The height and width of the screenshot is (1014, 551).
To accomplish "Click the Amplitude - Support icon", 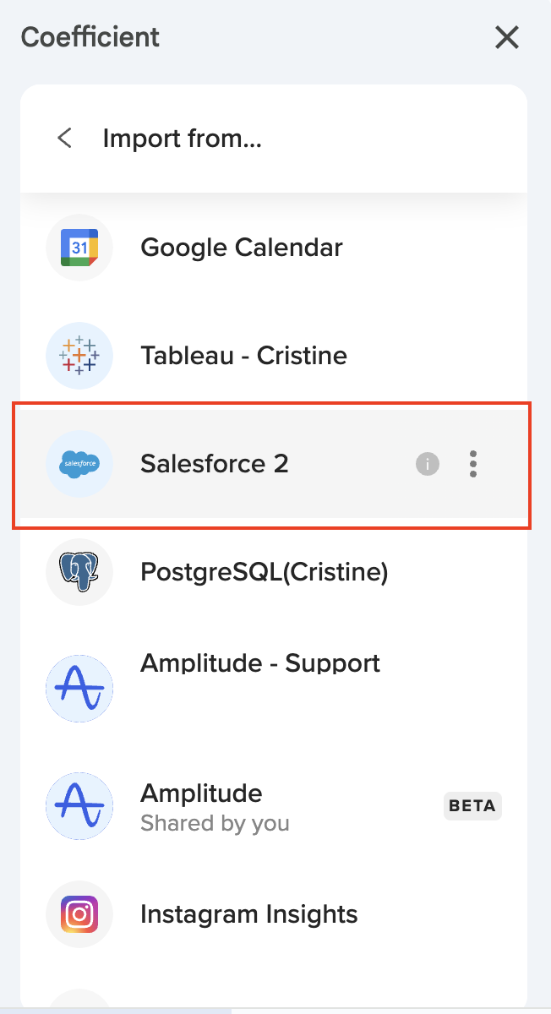I will [79, 688].
